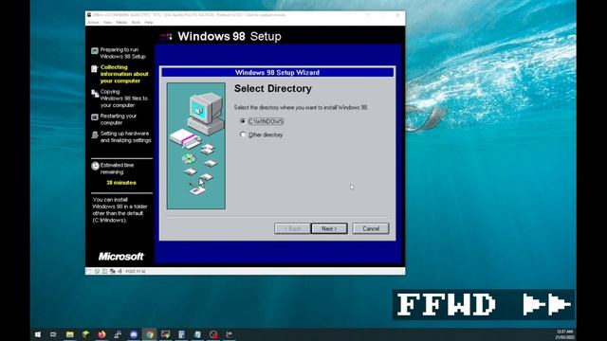This screenshot has width=607, height=341.
Task: Click the Next button in Setup Wizard
Action: [x=329, y=228]
